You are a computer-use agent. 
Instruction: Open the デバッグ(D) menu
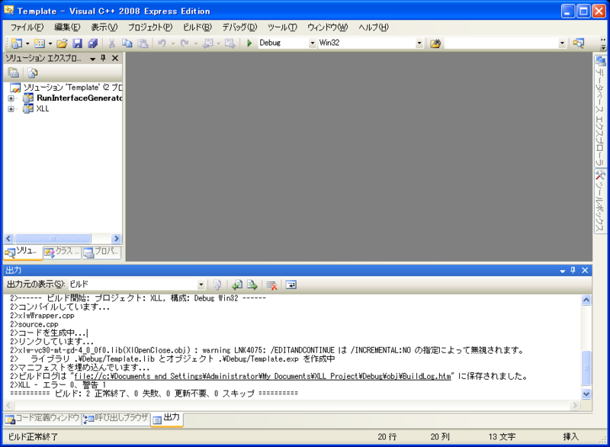pos(239,27)
